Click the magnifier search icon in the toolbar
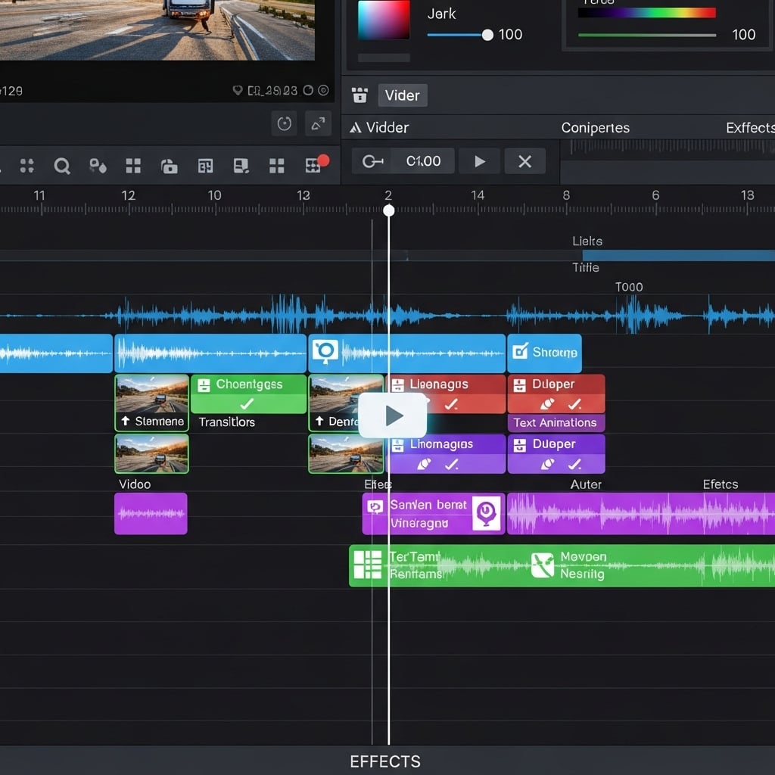Image resolution: width=775 pixels, height=775 pixels. tap(62, 166)
